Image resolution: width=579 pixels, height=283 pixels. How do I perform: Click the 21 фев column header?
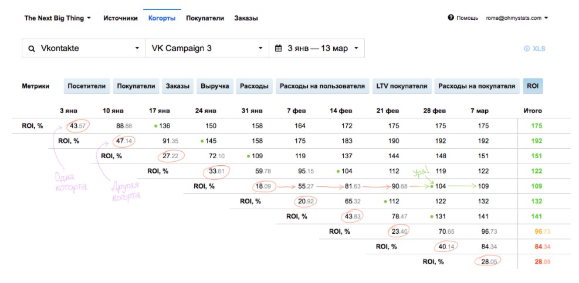388,111
